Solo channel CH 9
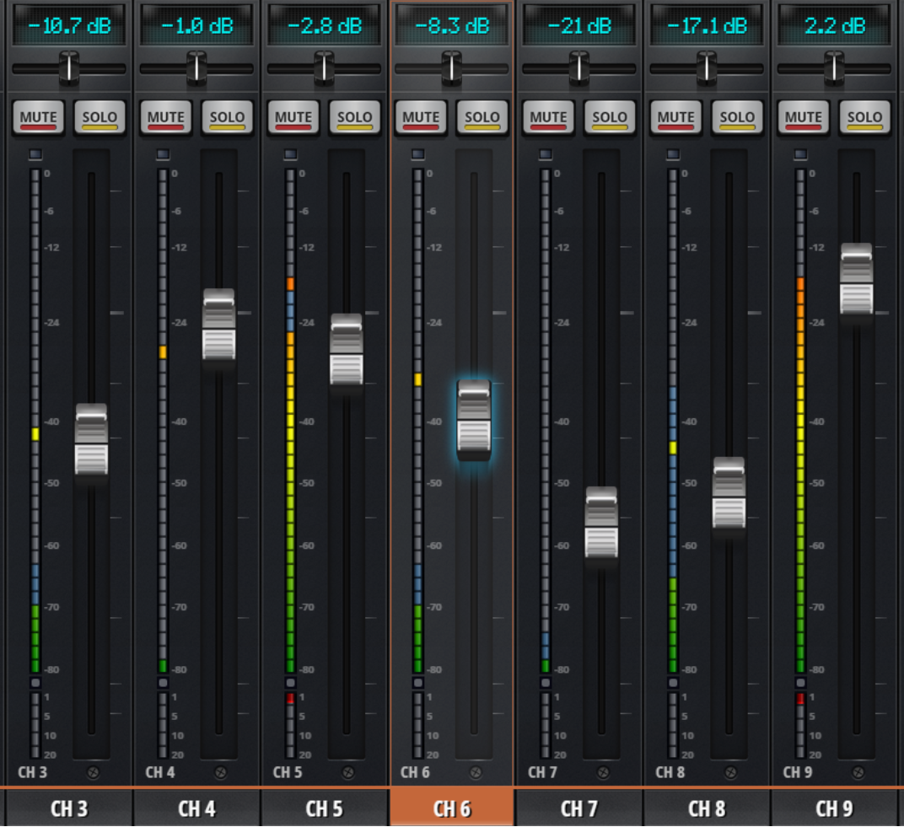Viewport: 904px width, 827px height. 865,117
